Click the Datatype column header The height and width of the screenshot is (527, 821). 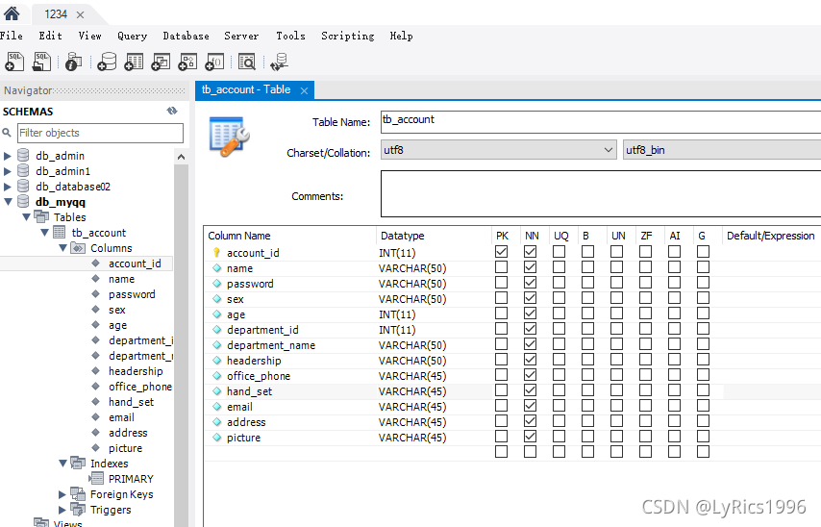[402, 236]
